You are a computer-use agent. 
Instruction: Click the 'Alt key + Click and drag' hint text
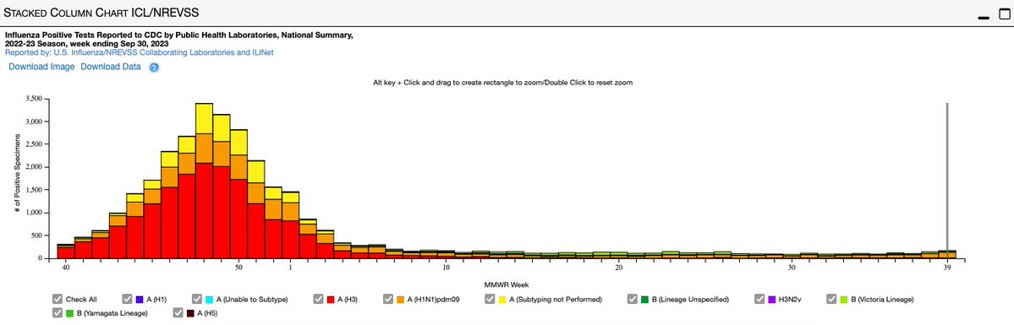tap(502, 83)
